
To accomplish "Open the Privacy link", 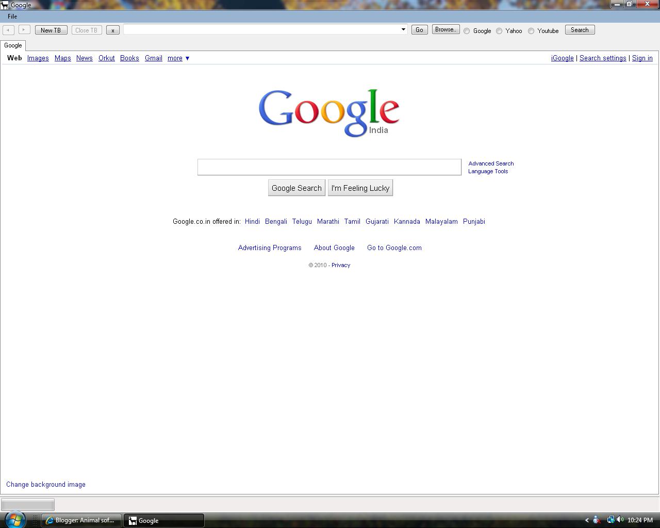I will point(341,265).
